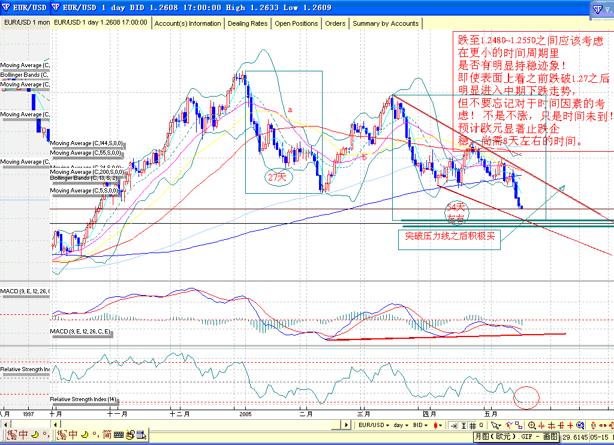The height and width of the screenshot is (445, 614).
Task: Click the zoom in magnifier icon
Action: coord(531,425)
